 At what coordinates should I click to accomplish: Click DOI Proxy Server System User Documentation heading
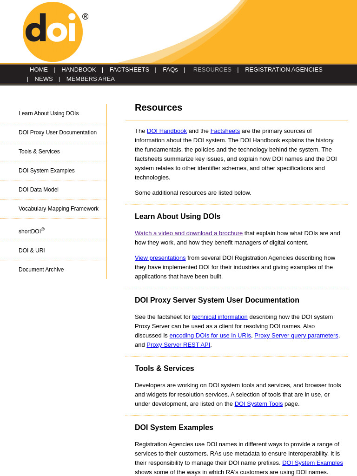pos(217,300)
